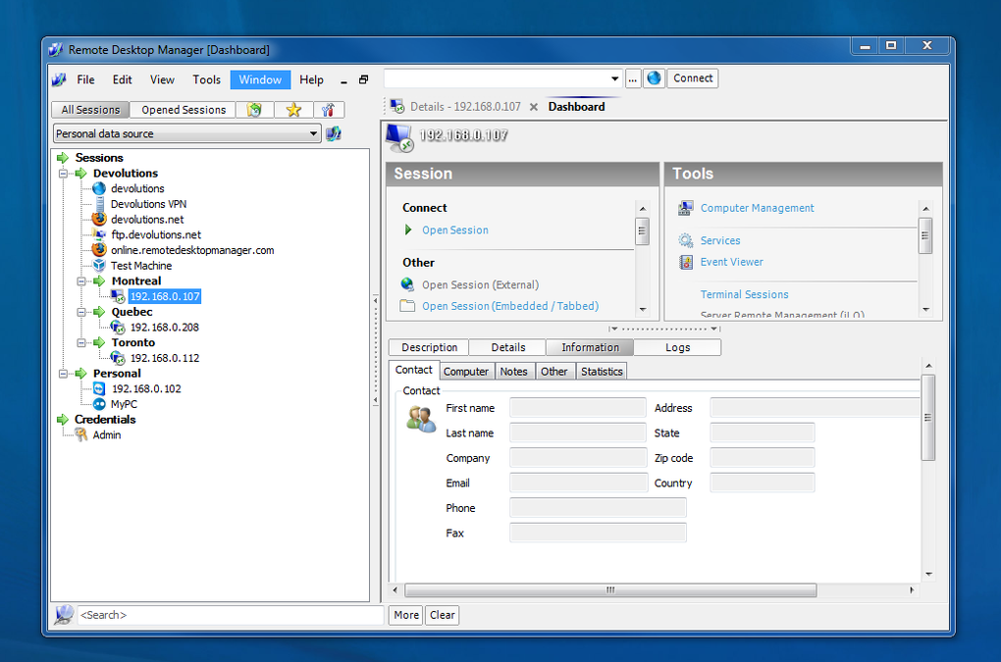Open Computer Management in the Tools panel
This screenshot has height=662, width=1001.
756,208
